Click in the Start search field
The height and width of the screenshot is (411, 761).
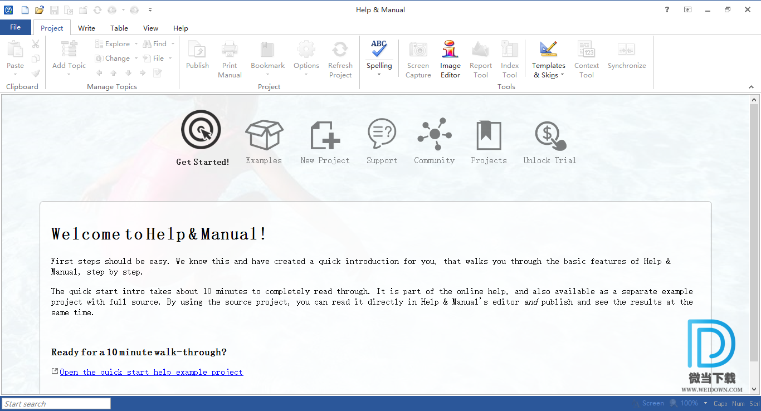point(56,404)
